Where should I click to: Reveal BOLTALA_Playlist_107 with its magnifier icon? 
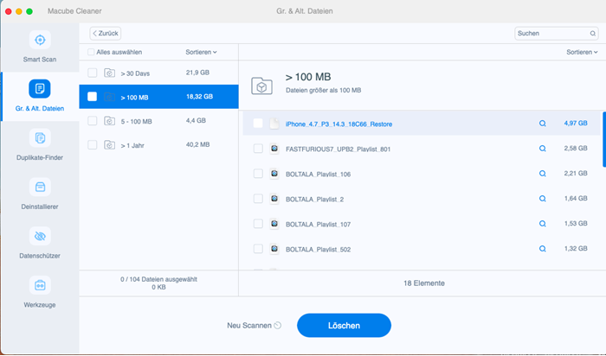[x=543, y=224]
